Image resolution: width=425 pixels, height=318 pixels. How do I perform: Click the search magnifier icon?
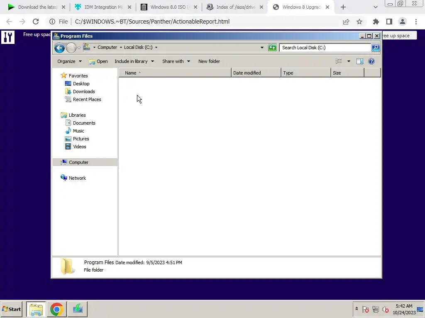[375, 48]
